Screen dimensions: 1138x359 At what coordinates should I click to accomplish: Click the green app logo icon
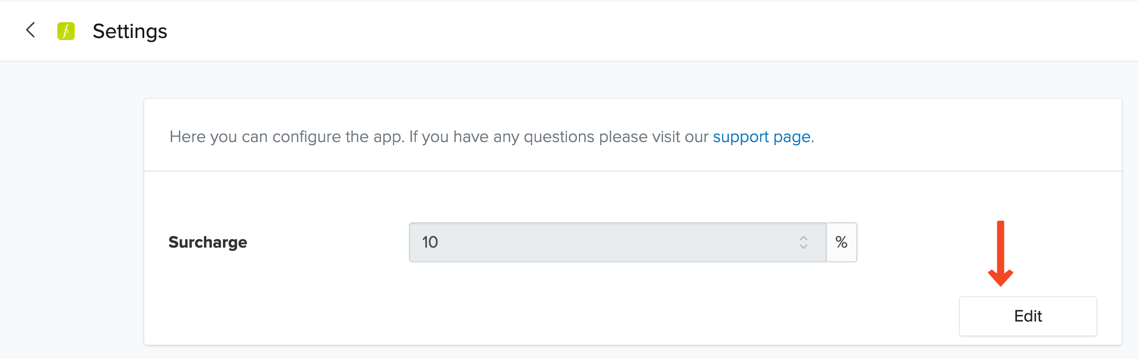pos(66,31)
